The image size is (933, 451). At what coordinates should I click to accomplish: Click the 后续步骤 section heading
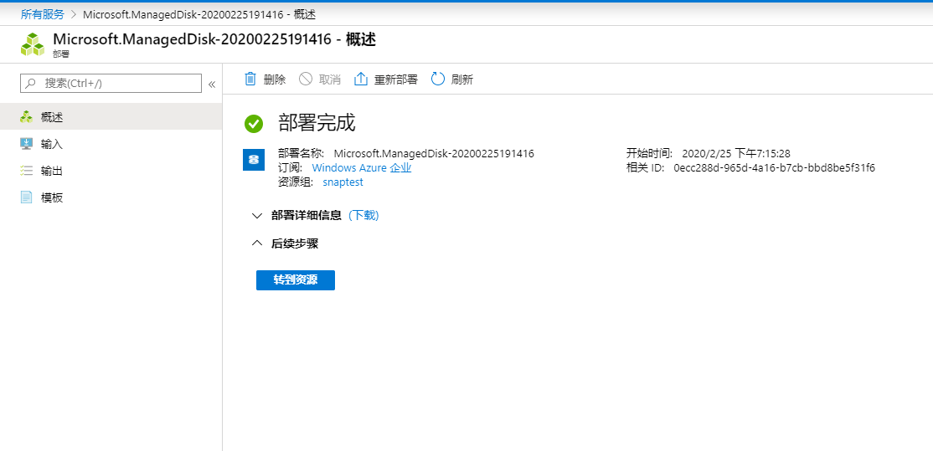coord(295,243)
